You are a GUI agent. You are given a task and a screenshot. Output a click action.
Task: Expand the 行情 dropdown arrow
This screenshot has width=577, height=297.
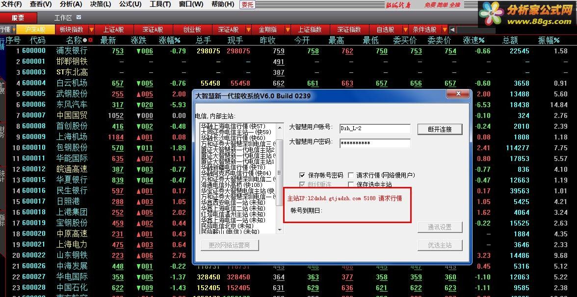(x=14, y=29)
